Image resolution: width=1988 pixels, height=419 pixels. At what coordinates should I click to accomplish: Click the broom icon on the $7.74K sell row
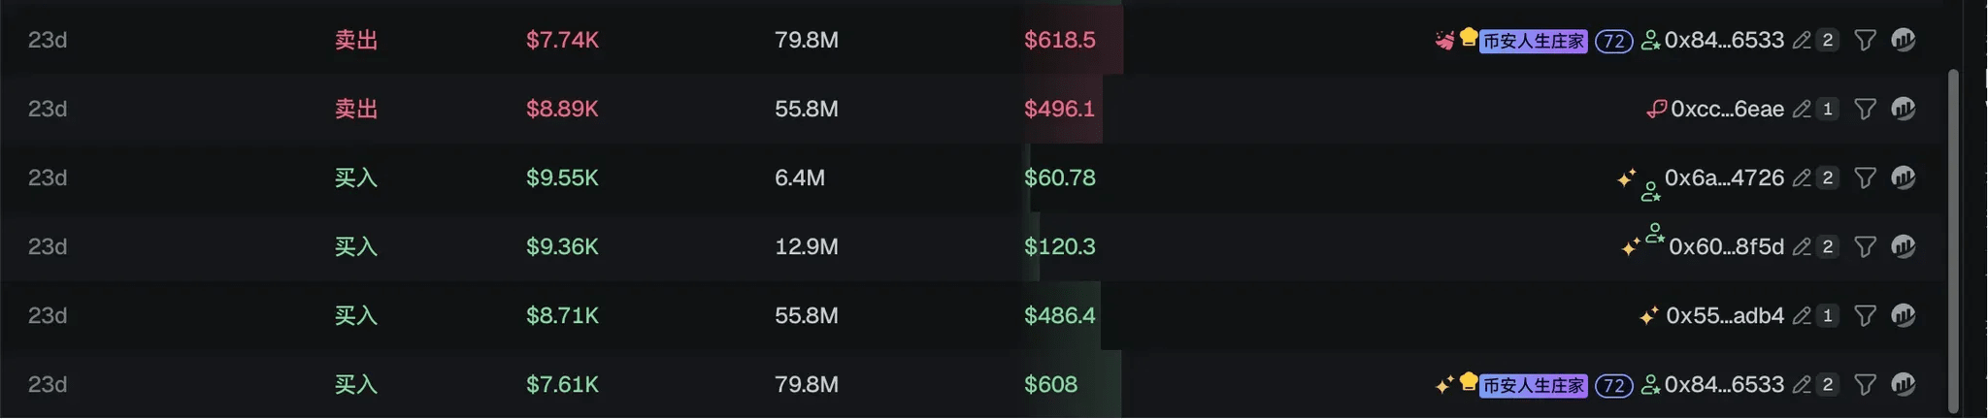(x=1444, y=40)
